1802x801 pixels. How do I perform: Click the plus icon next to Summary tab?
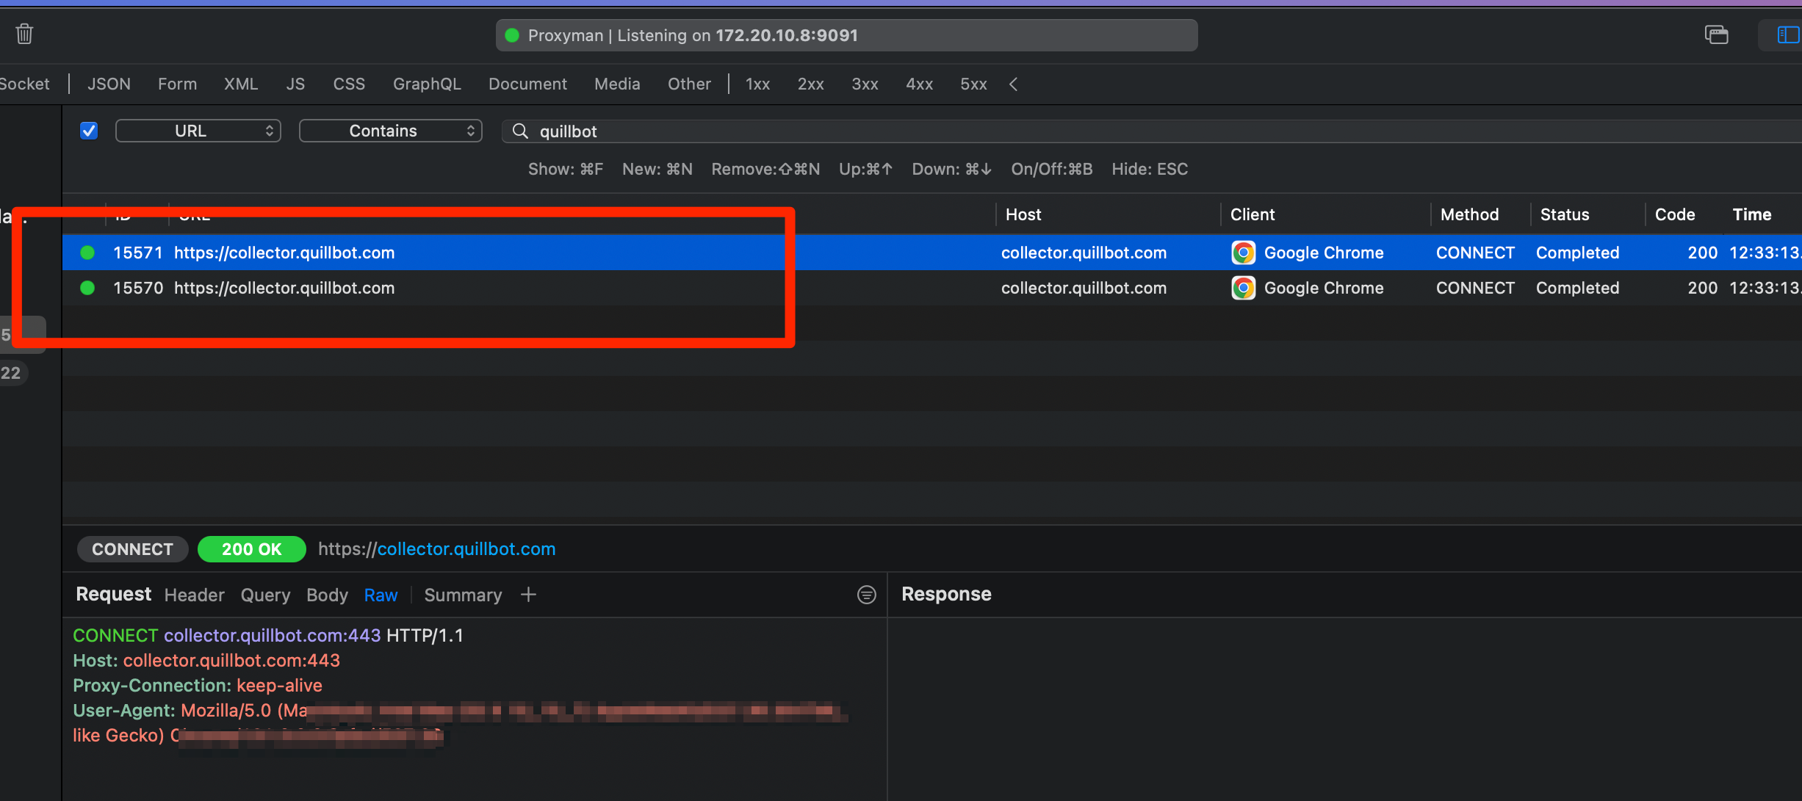pyautogui.click(x=528, y=595)
